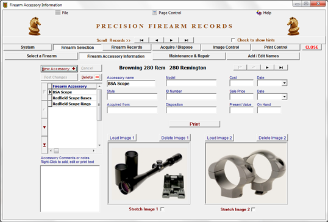The image size is (328, 222).
Task: Click Load Image 2 button
Action: [x=219, y=138]
